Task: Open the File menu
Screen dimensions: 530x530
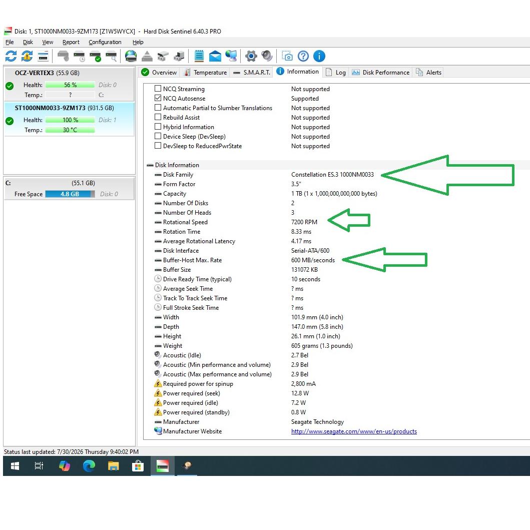Action: point(10,42)
